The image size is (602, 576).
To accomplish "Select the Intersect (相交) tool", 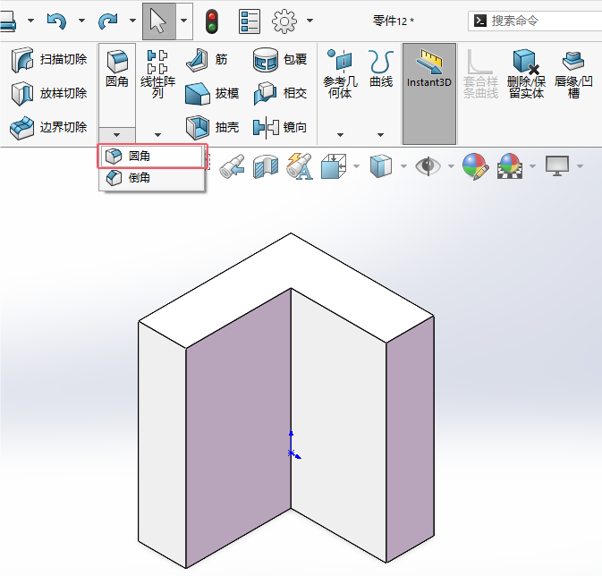I will coord(280,93).
